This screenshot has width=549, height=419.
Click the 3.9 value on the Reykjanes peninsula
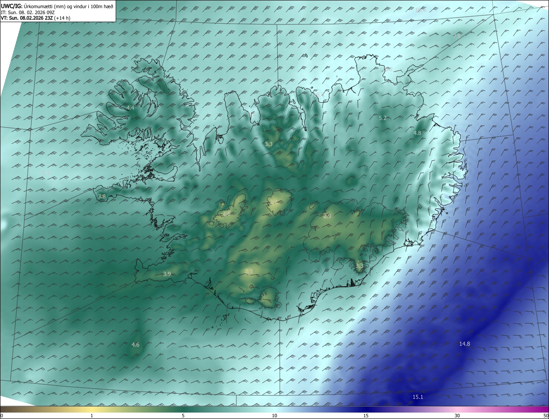[167, 274]
